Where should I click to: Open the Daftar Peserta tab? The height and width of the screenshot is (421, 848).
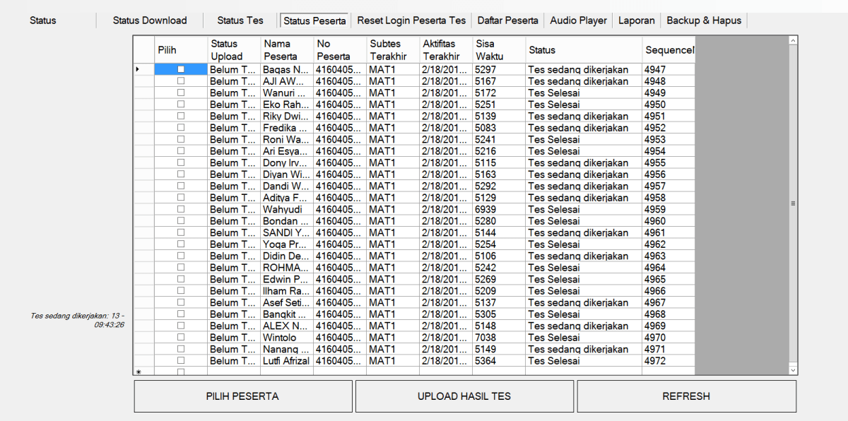click(x=507, y=20)
